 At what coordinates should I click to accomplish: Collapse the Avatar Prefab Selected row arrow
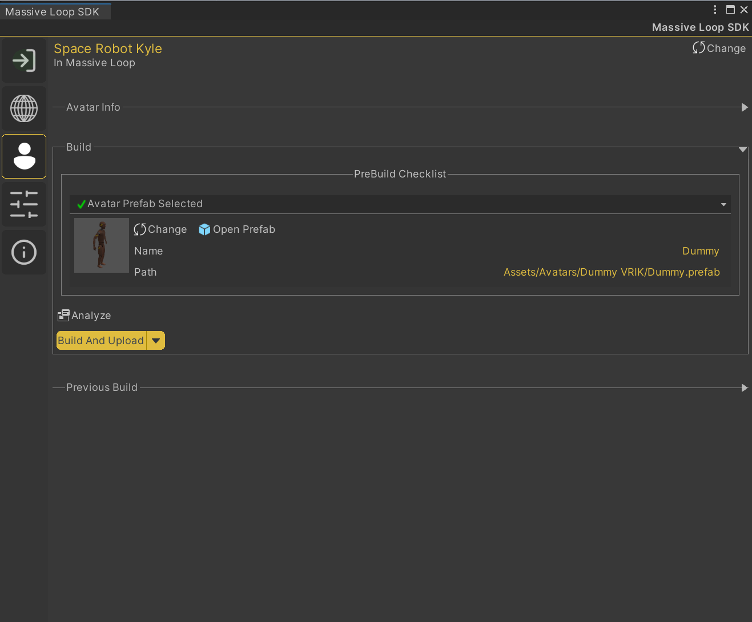pos(723,204)
